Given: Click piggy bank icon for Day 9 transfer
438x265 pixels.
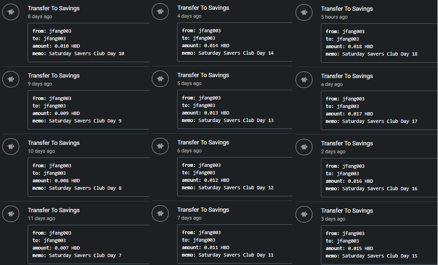Looking at the screenshot, I should click(11, 79).
